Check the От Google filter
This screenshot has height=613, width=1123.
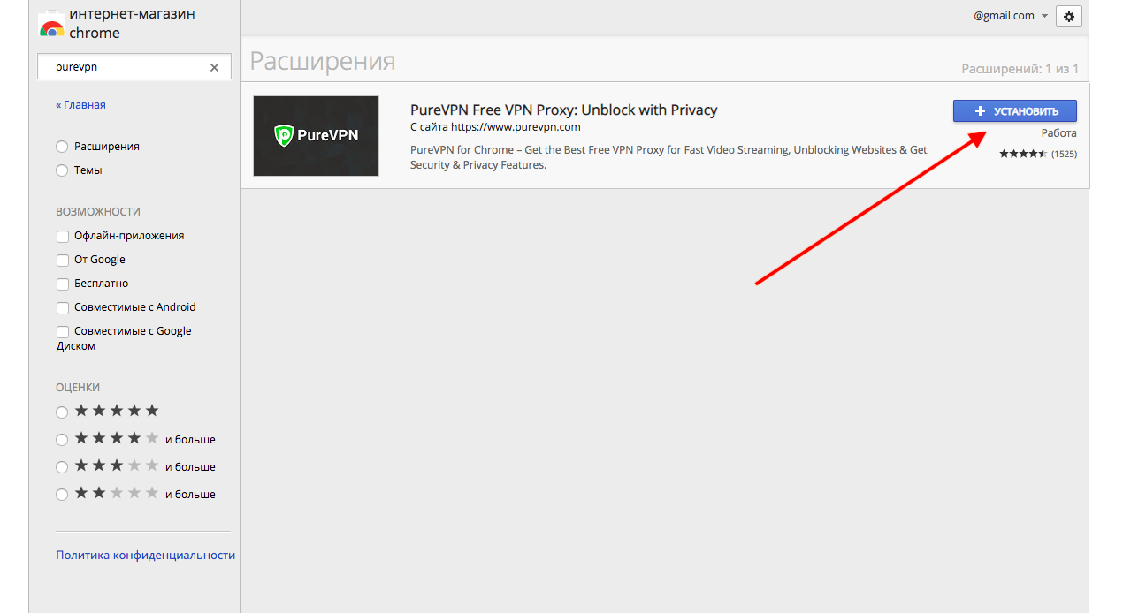[x=63, y=261]
